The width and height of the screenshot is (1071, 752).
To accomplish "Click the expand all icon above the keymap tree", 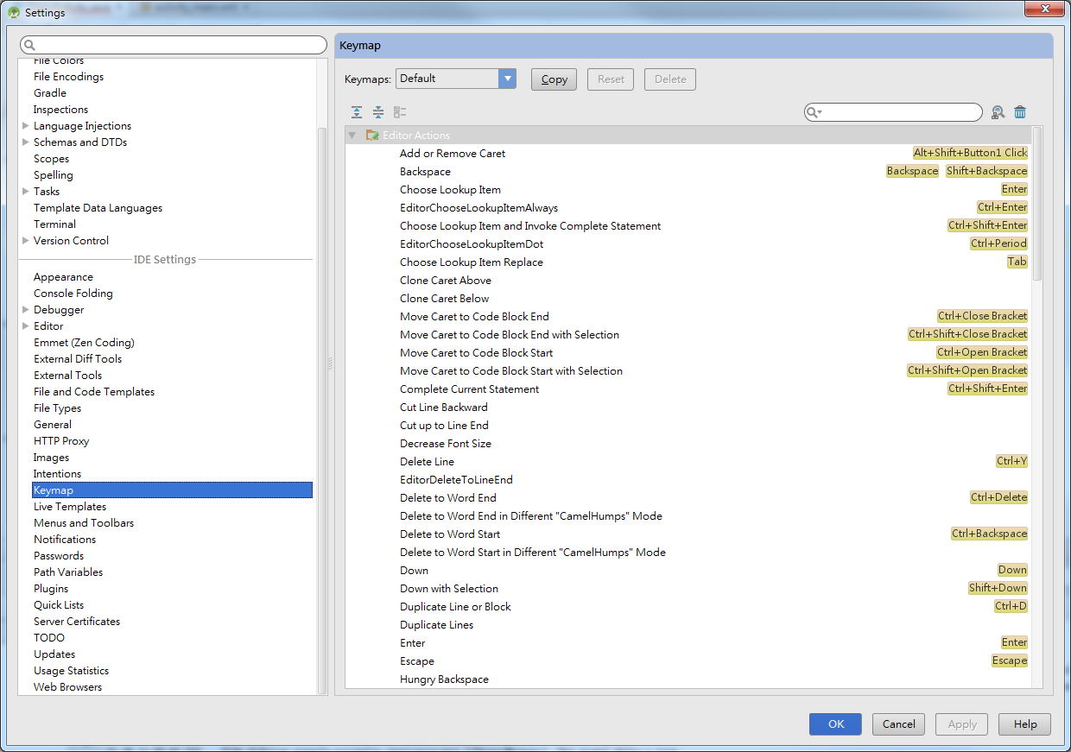I will 356,111.
